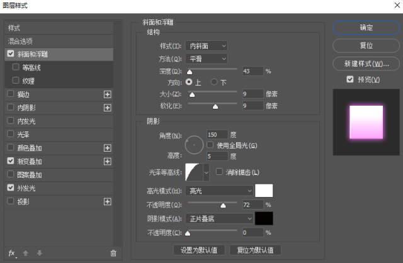403x263 pixels.
Task: Click the plus icon next to 颜色叠加
Action: pyautogui.click(x=108, y=148)
